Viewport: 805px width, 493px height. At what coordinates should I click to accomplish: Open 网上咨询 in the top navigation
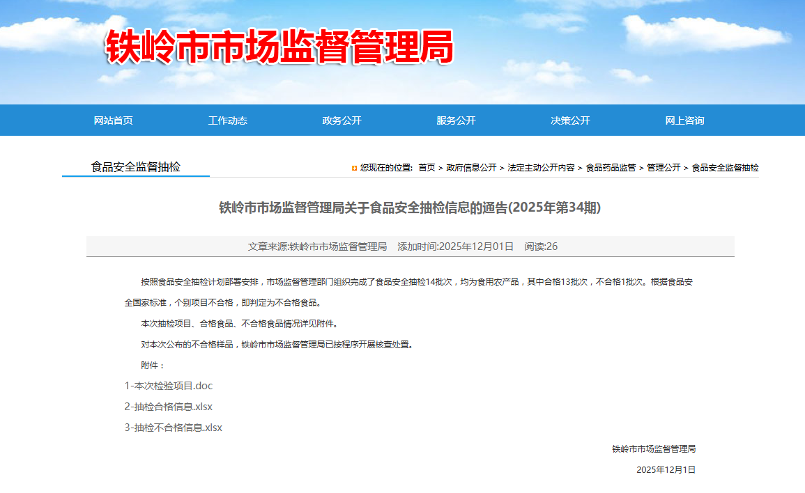pyautogui.click(x=684, y=120)
